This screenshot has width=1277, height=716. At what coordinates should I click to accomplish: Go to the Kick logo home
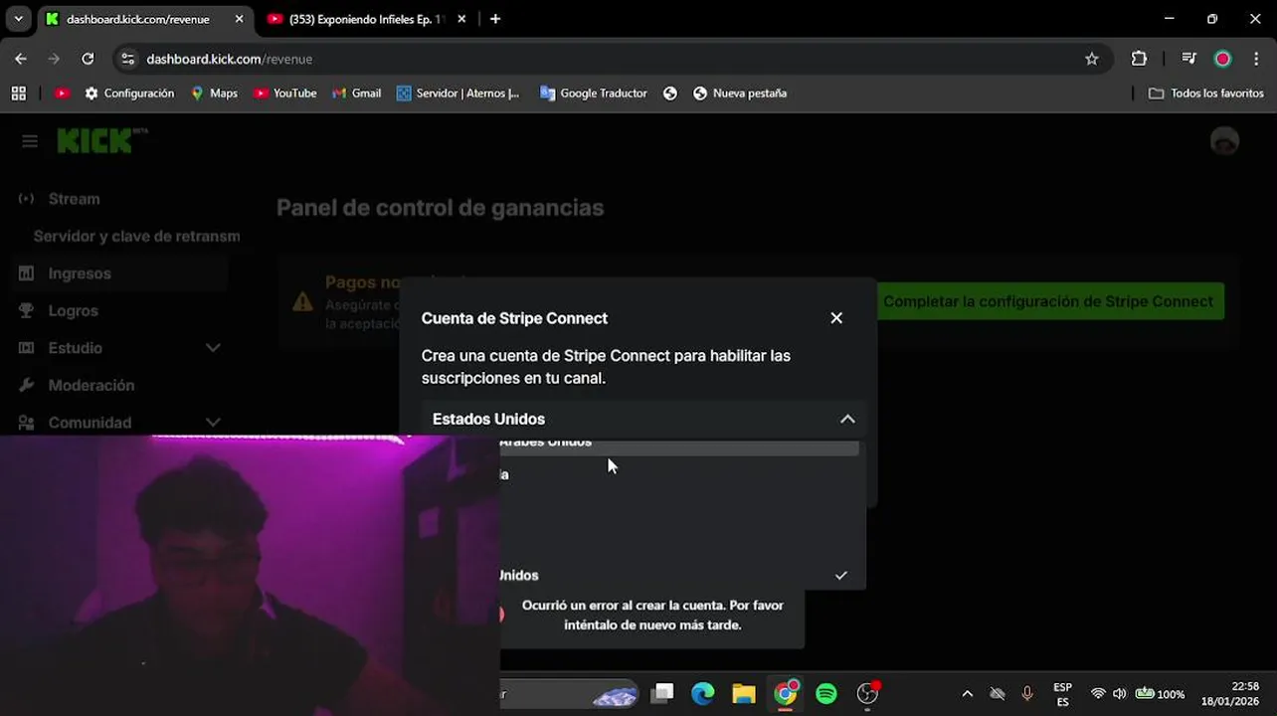(101, 141)
